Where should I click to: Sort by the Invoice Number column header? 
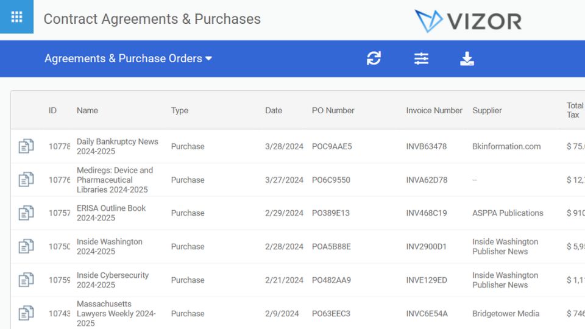point(434,110)
